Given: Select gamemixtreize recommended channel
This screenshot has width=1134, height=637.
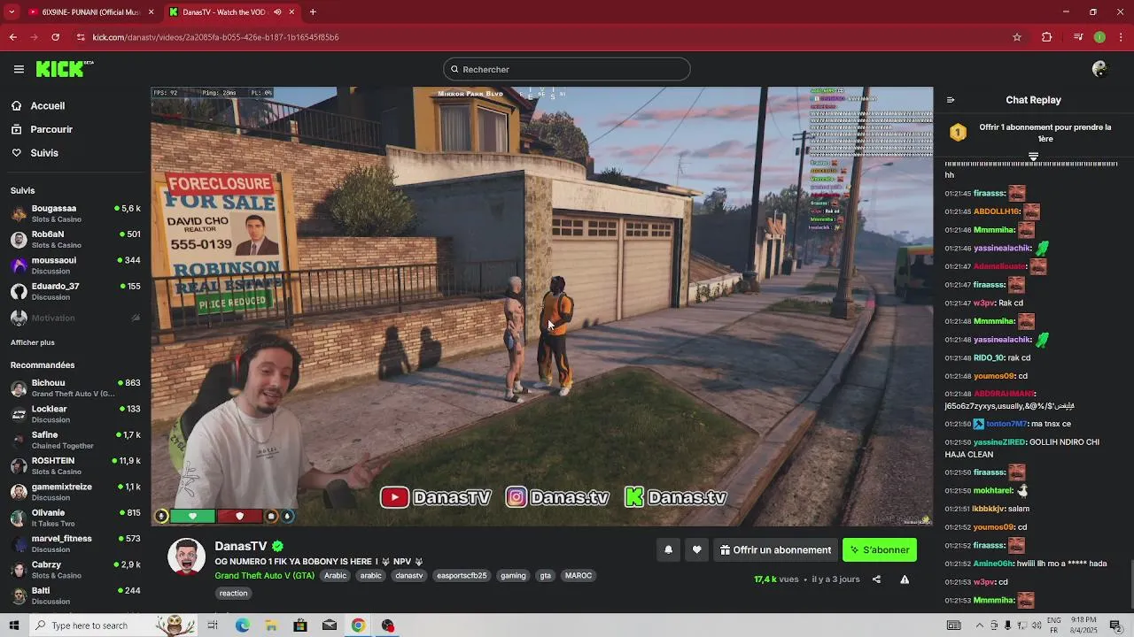Looking at the screenshot, I should coord(74,492).
